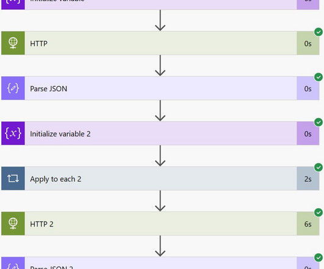Click the green success checkmark on HTTP

[319, 32]
